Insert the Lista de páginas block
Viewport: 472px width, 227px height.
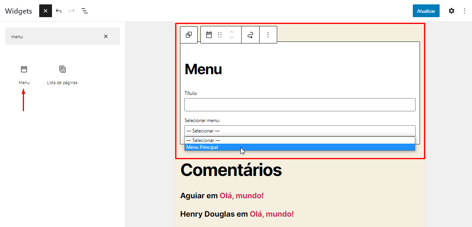(62, 75)
